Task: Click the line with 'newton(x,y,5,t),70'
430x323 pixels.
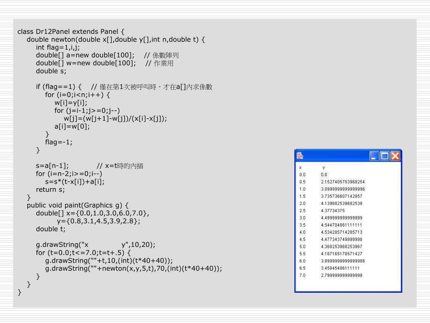Action: [x=134, y=269]
